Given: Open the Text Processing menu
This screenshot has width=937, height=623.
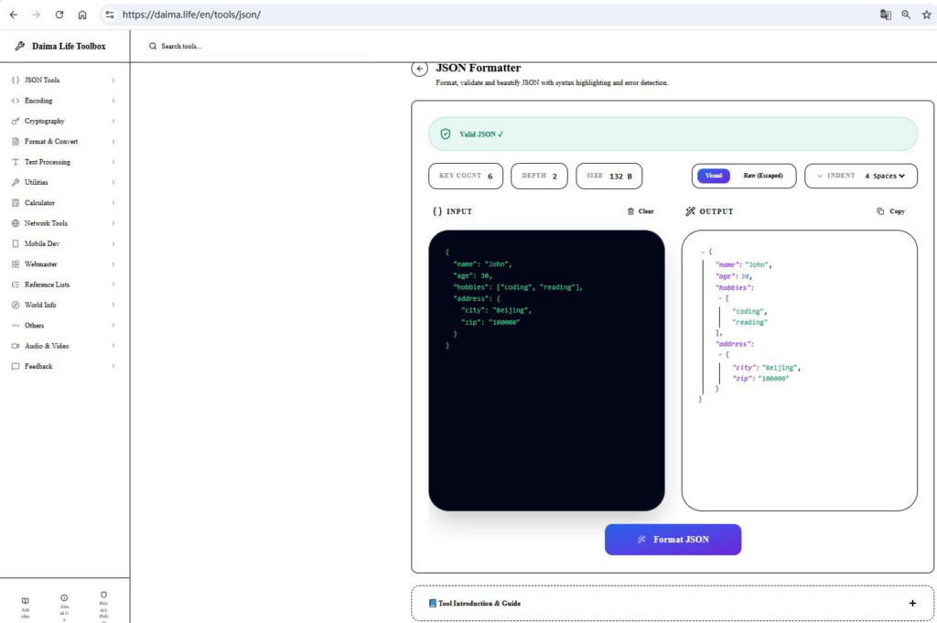Looking at the screenshot, I should tap(64, 162).
